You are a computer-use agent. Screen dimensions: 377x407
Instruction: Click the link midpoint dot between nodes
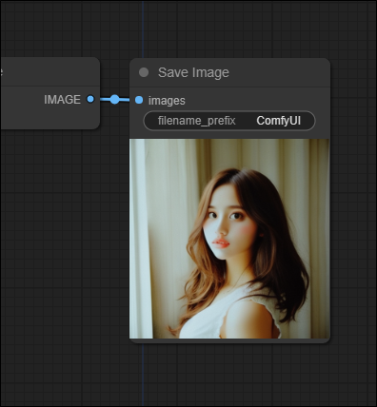point(114,100)
